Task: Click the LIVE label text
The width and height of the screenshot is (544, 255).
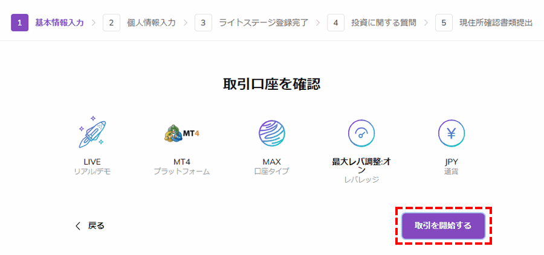Action: [x=92, y=162]
